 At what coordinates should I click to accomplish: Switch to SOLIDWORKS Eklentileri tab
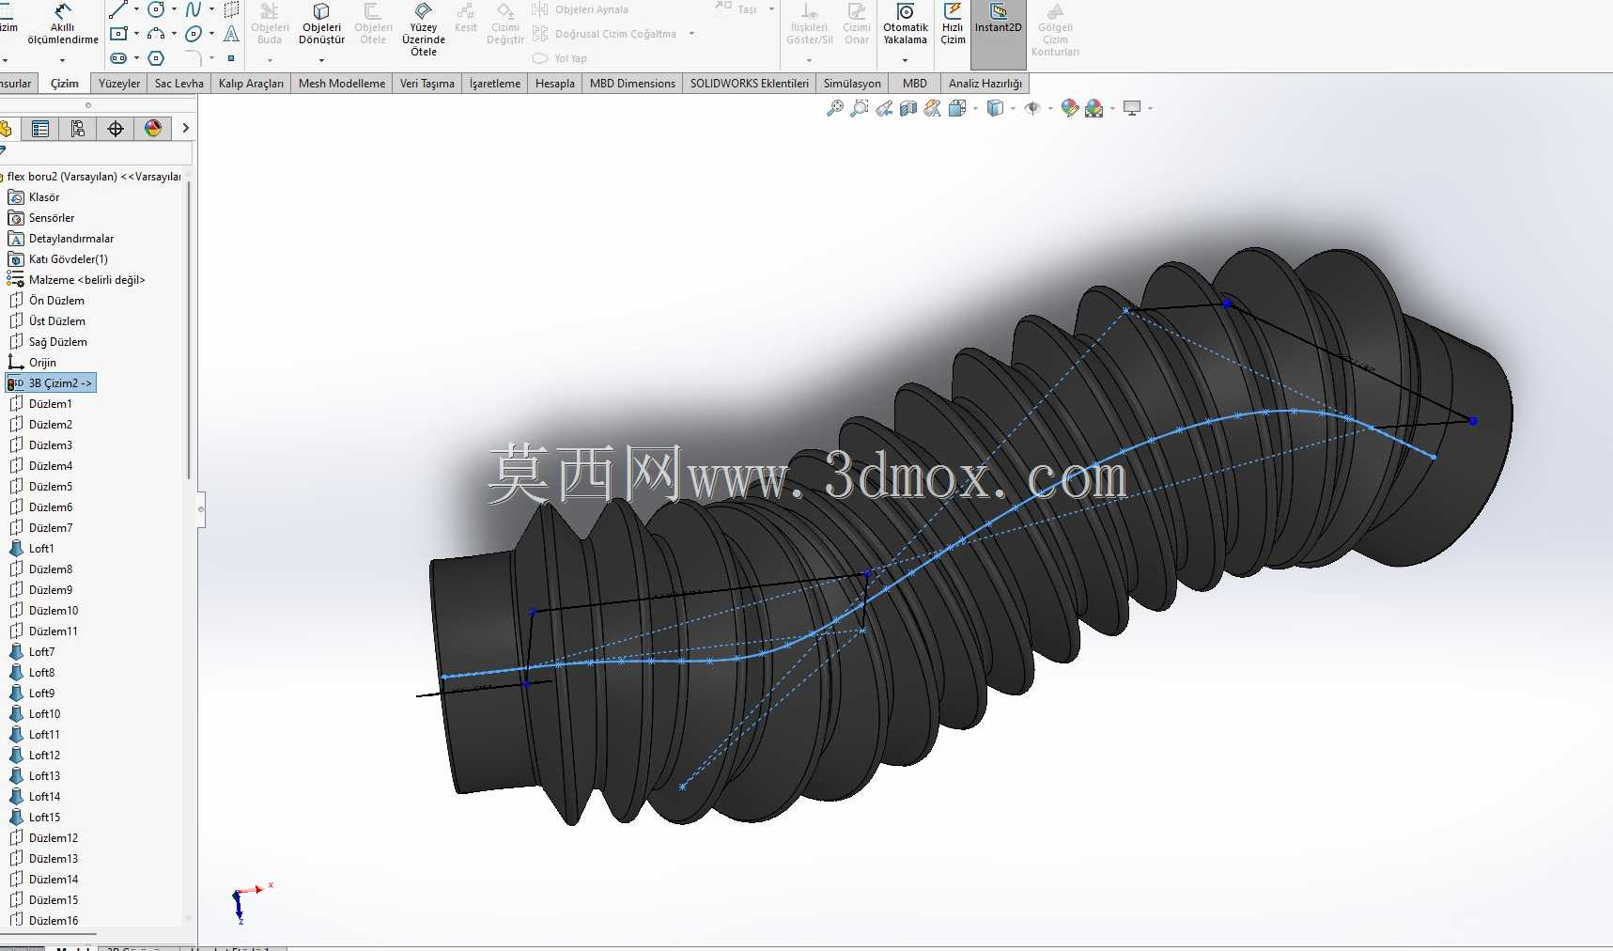(x=749, y=84)
